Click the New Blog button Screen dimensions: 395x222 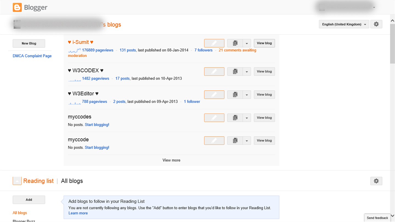click(29, 43)
